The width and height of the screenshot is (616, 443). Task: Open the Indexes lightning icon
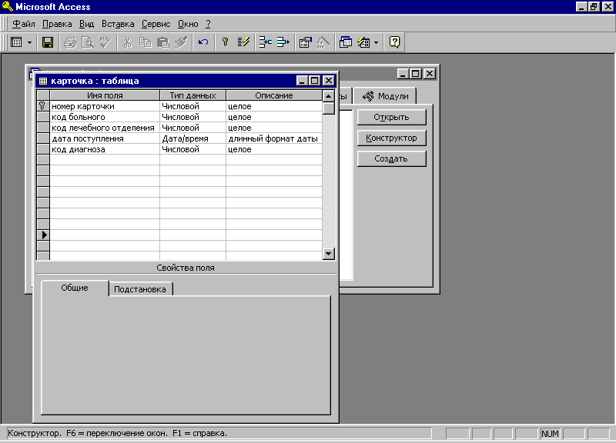[243, 42]
